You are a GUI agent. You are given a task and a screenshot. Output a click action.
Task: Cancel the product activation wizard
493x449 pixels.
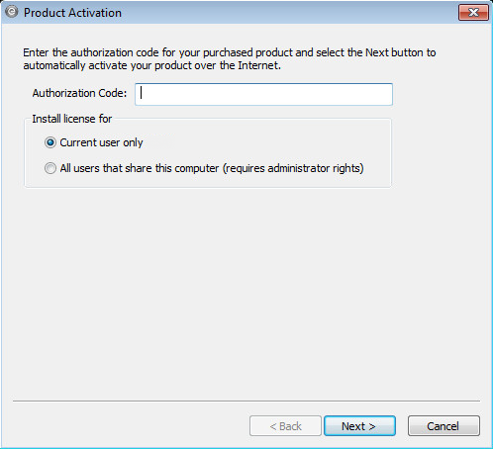(x=444, y=426)
